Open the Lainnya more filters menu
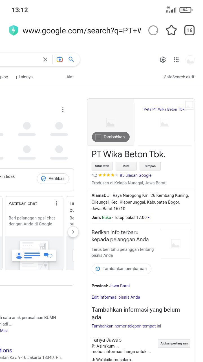Image resolution: width=203 pixels, height=362 pixels. pos(24,77)
